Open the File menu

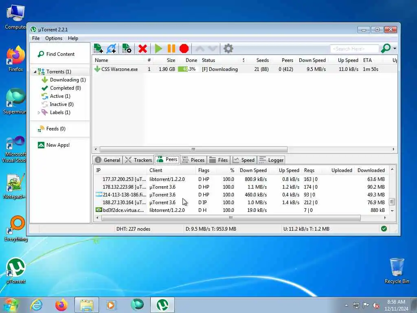click(x=36, y=38)
